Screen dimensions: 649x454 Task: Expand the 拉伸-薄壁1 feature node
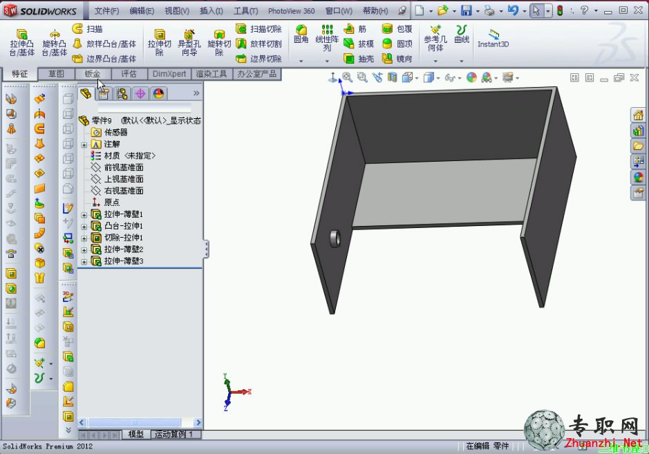click(x=84, y=215)
